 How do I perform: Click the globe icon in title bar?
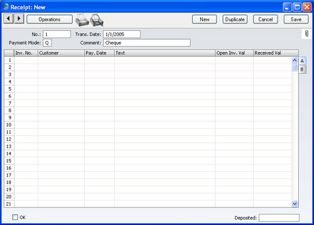click(x=5, y=7)
